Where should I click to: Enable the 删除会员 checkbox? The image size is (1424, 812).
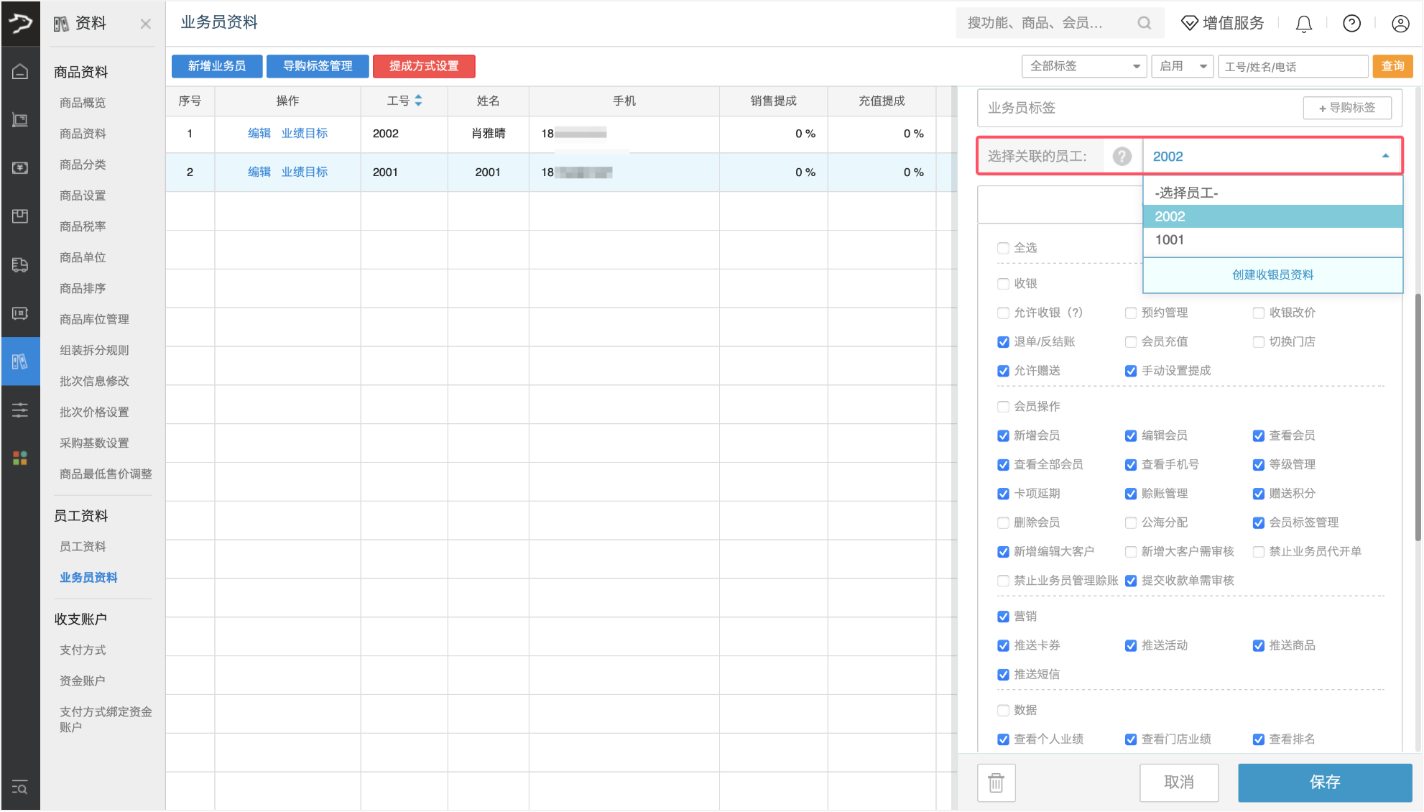(1003, 522)
